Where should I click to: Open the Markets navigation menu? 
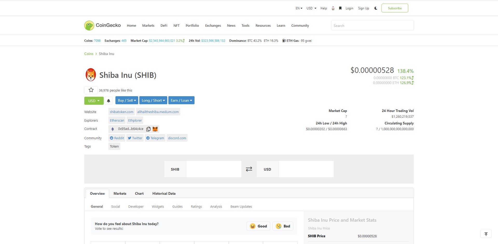tap(148, 25)
